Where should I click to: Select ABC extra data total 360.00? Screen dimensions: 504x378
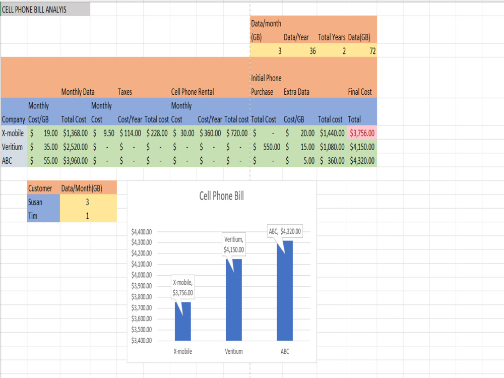point(332,160)
